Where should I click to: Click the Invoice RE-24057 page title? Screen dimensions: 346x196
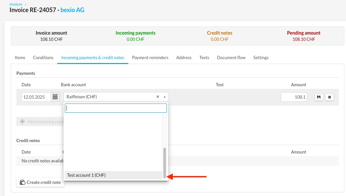33,10
